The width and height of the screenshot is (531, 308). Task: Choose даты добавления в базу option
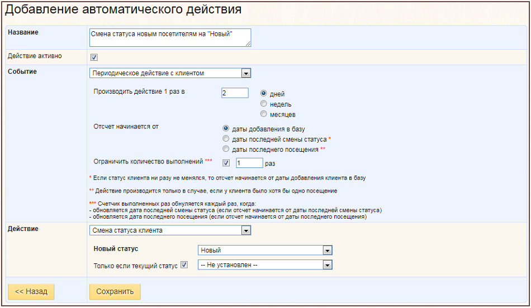click(226, 128)
